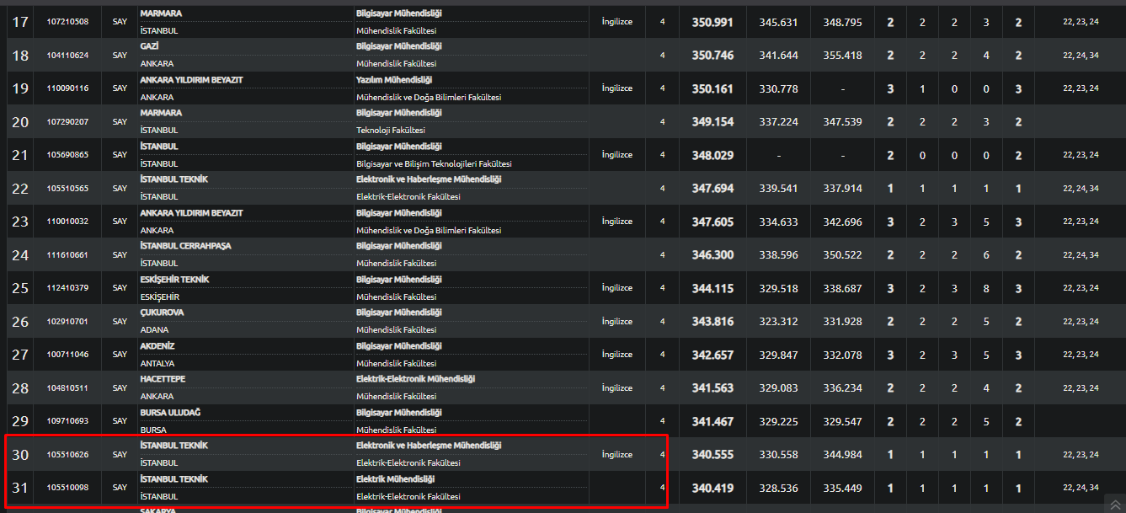Click row number 17
The width and height of the screenshot is (1126, 513).
[20, 22]
